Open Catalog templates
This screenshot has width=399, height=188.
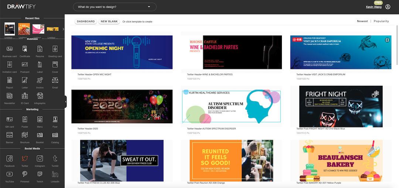55,135
